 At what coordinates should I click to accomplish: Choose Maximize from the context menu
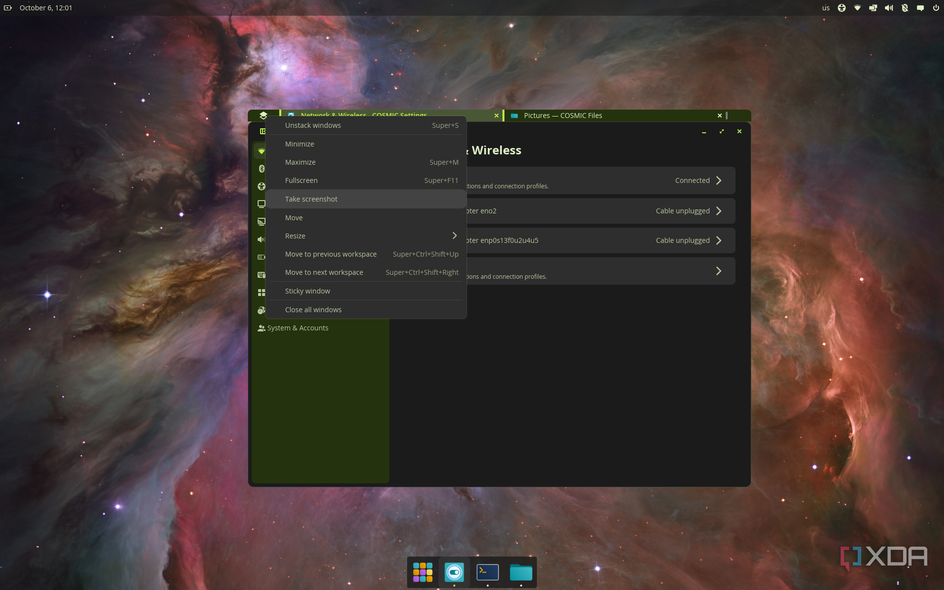point(366,162)
